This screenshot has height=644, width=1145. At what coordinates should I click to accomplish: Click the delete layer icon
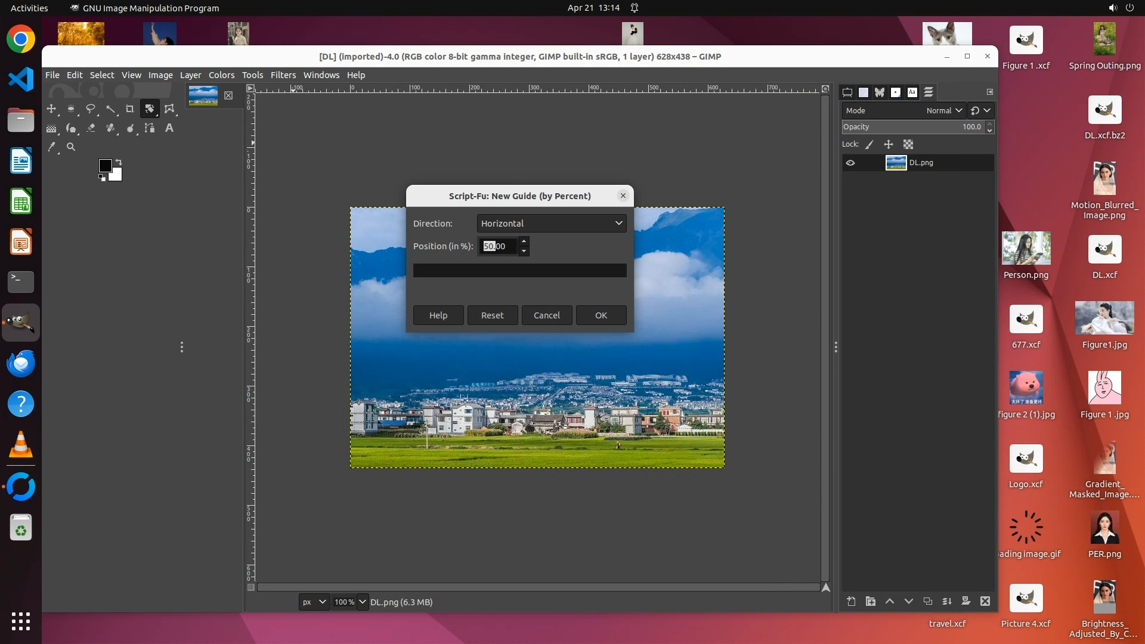click(x=985, y=601)
